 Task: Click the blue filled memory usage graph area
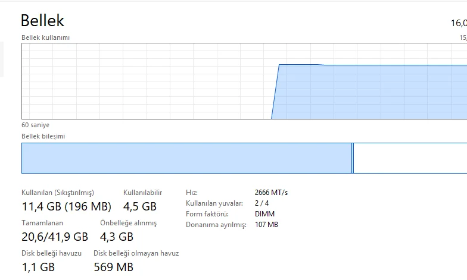pyautogui.click(x=369, y=92)
